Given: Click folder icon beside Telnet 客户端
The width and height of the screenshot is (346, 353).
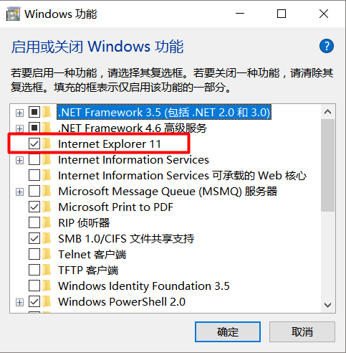Looking at the screenshot, I should click(x=47, y=254).
